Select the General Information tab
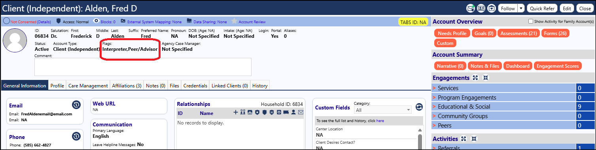This screenshot has height=150, width=596. pos(25,85)
